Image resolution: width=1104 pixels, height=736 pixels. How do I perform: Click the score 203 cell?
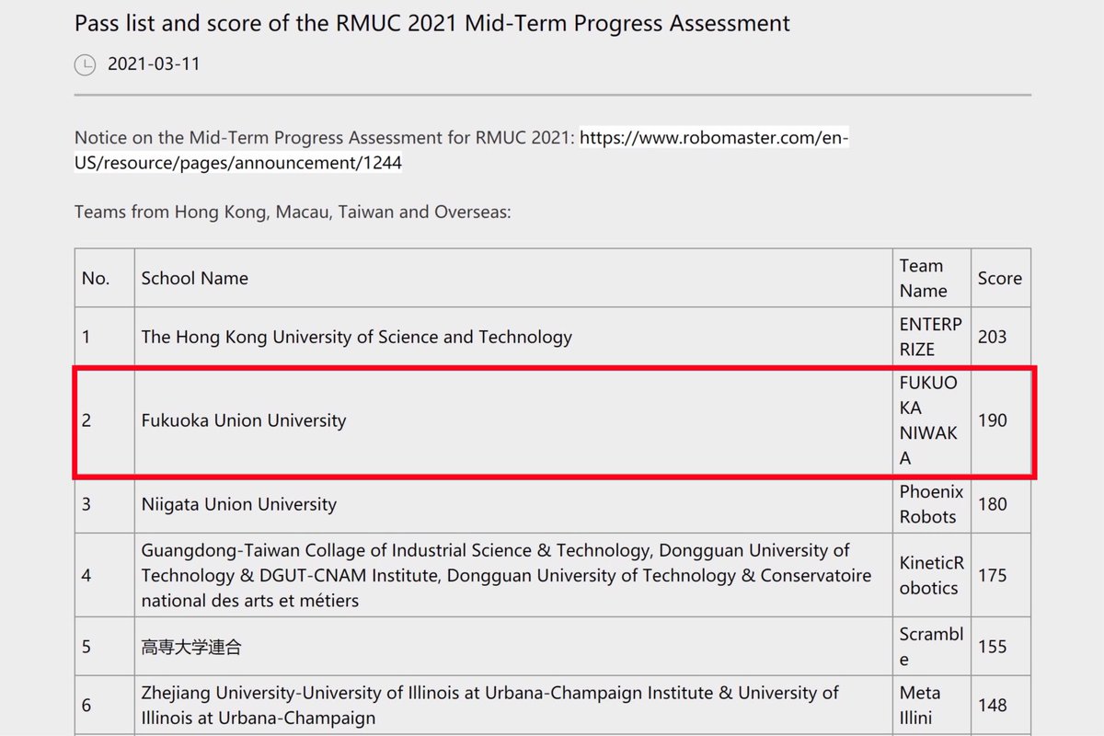point(1001,337)
